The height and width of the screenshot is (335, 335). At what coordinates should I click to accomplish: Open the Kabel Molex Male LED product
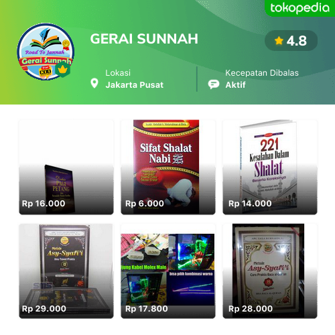coord(168,271)
